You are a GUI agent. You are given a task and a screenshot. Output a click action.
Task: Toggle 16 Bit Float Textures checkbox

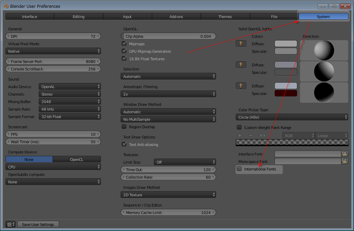(124, 58)
